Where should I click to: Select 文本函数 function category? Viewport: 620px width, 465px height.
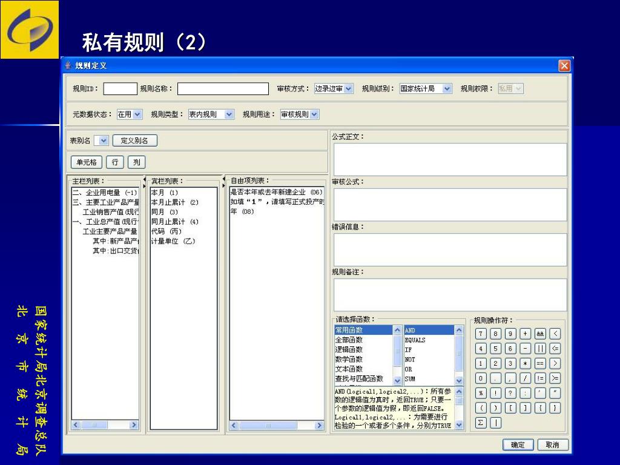point(364,369)
